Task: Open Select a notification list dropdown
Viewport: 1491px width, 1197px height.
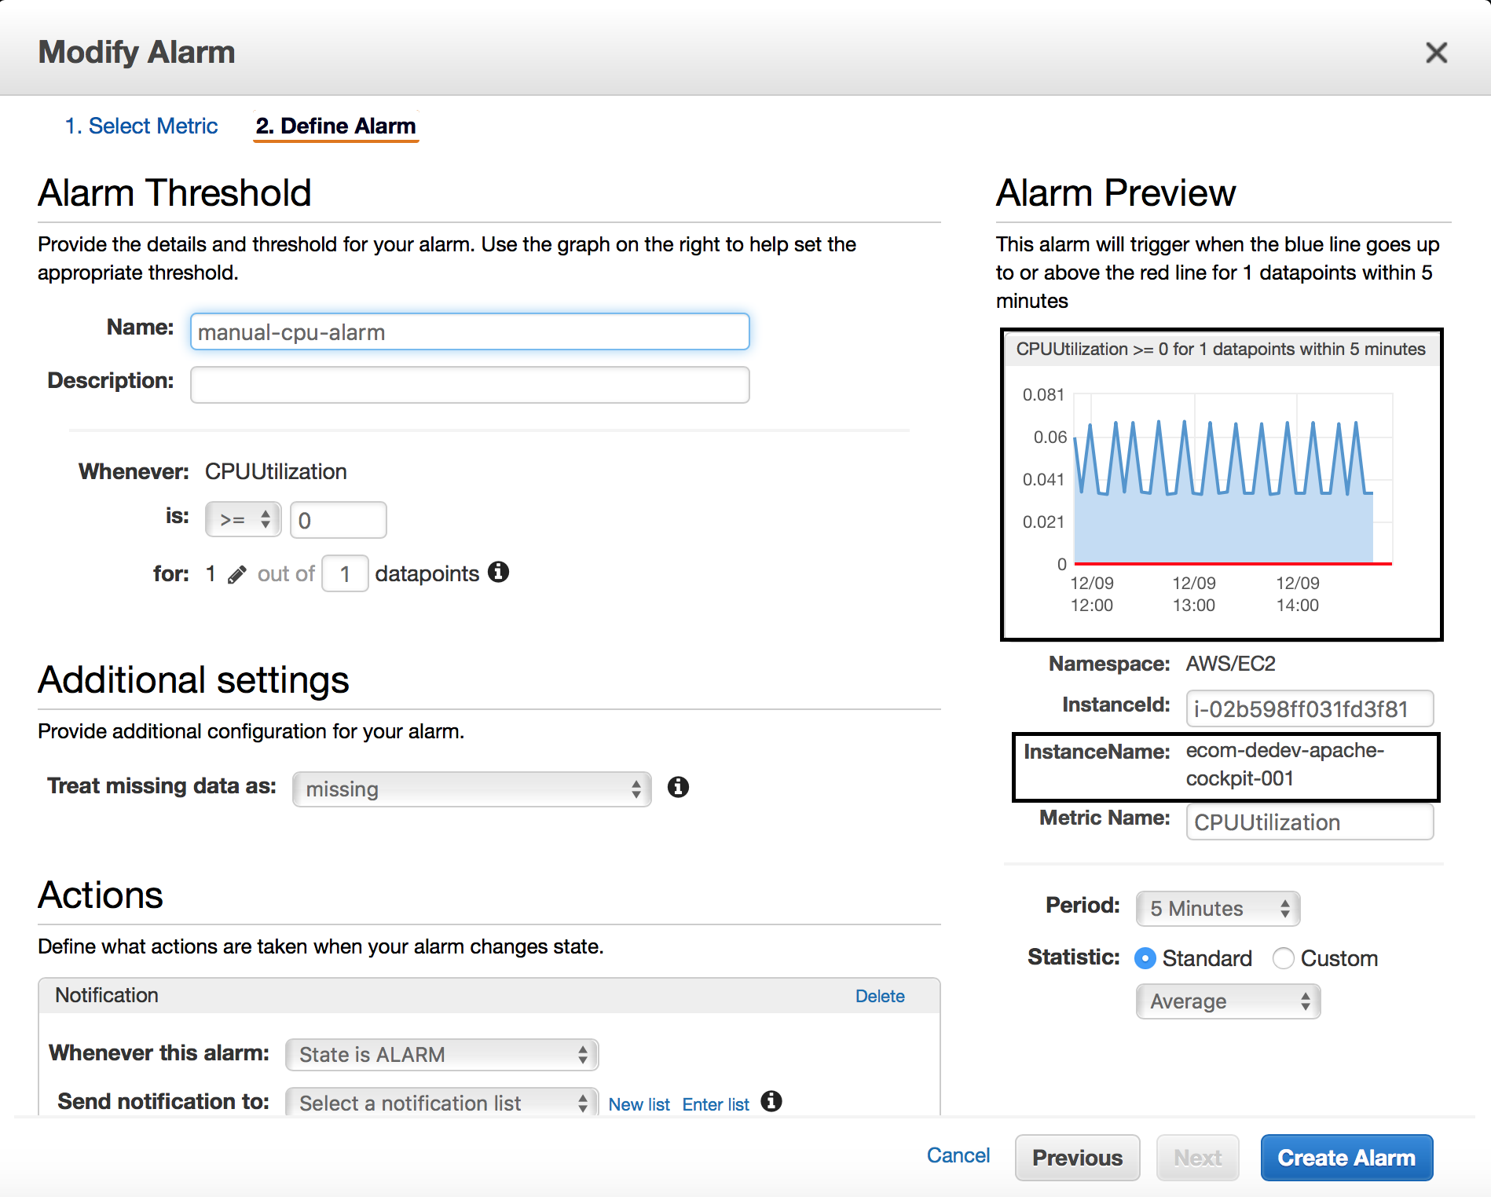Action: pos(441,1103)
